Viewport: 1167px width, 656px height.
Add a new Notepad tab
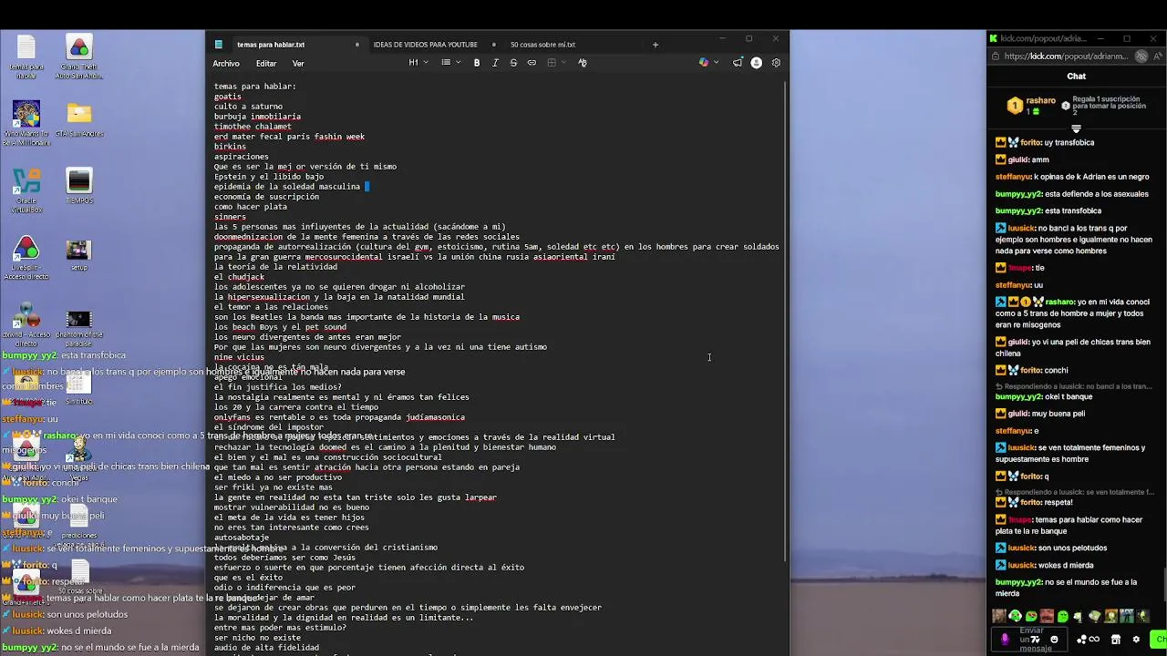[655, 45]
